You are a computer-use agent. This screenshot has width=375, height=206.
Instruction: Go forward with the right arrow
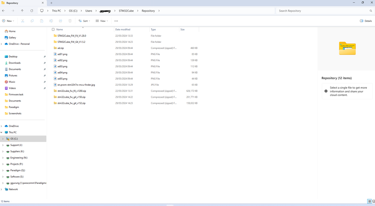coord(13,11)
